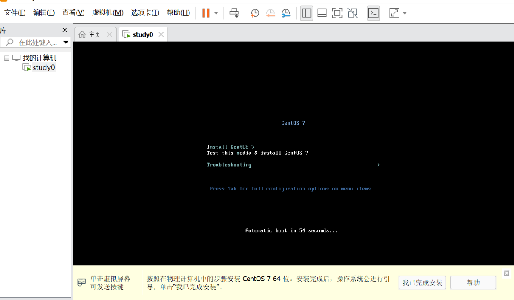Click the library search field
This screenshot has height=300, width=514.
click(x=35, y=42)
